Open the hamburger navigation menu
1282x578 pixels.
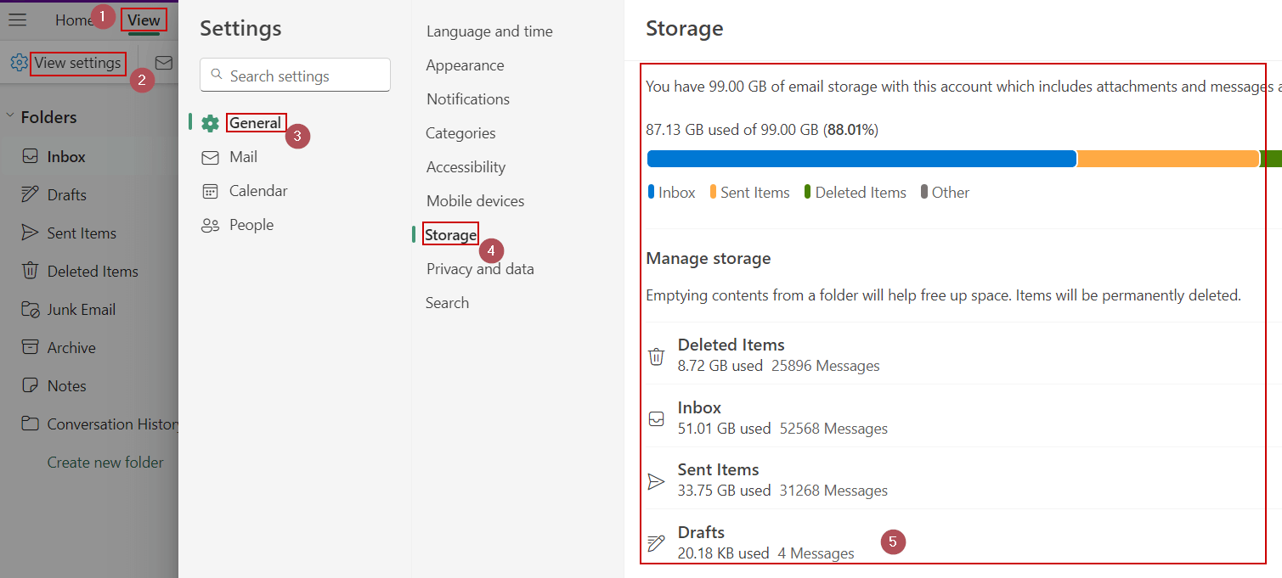[17, 19]
